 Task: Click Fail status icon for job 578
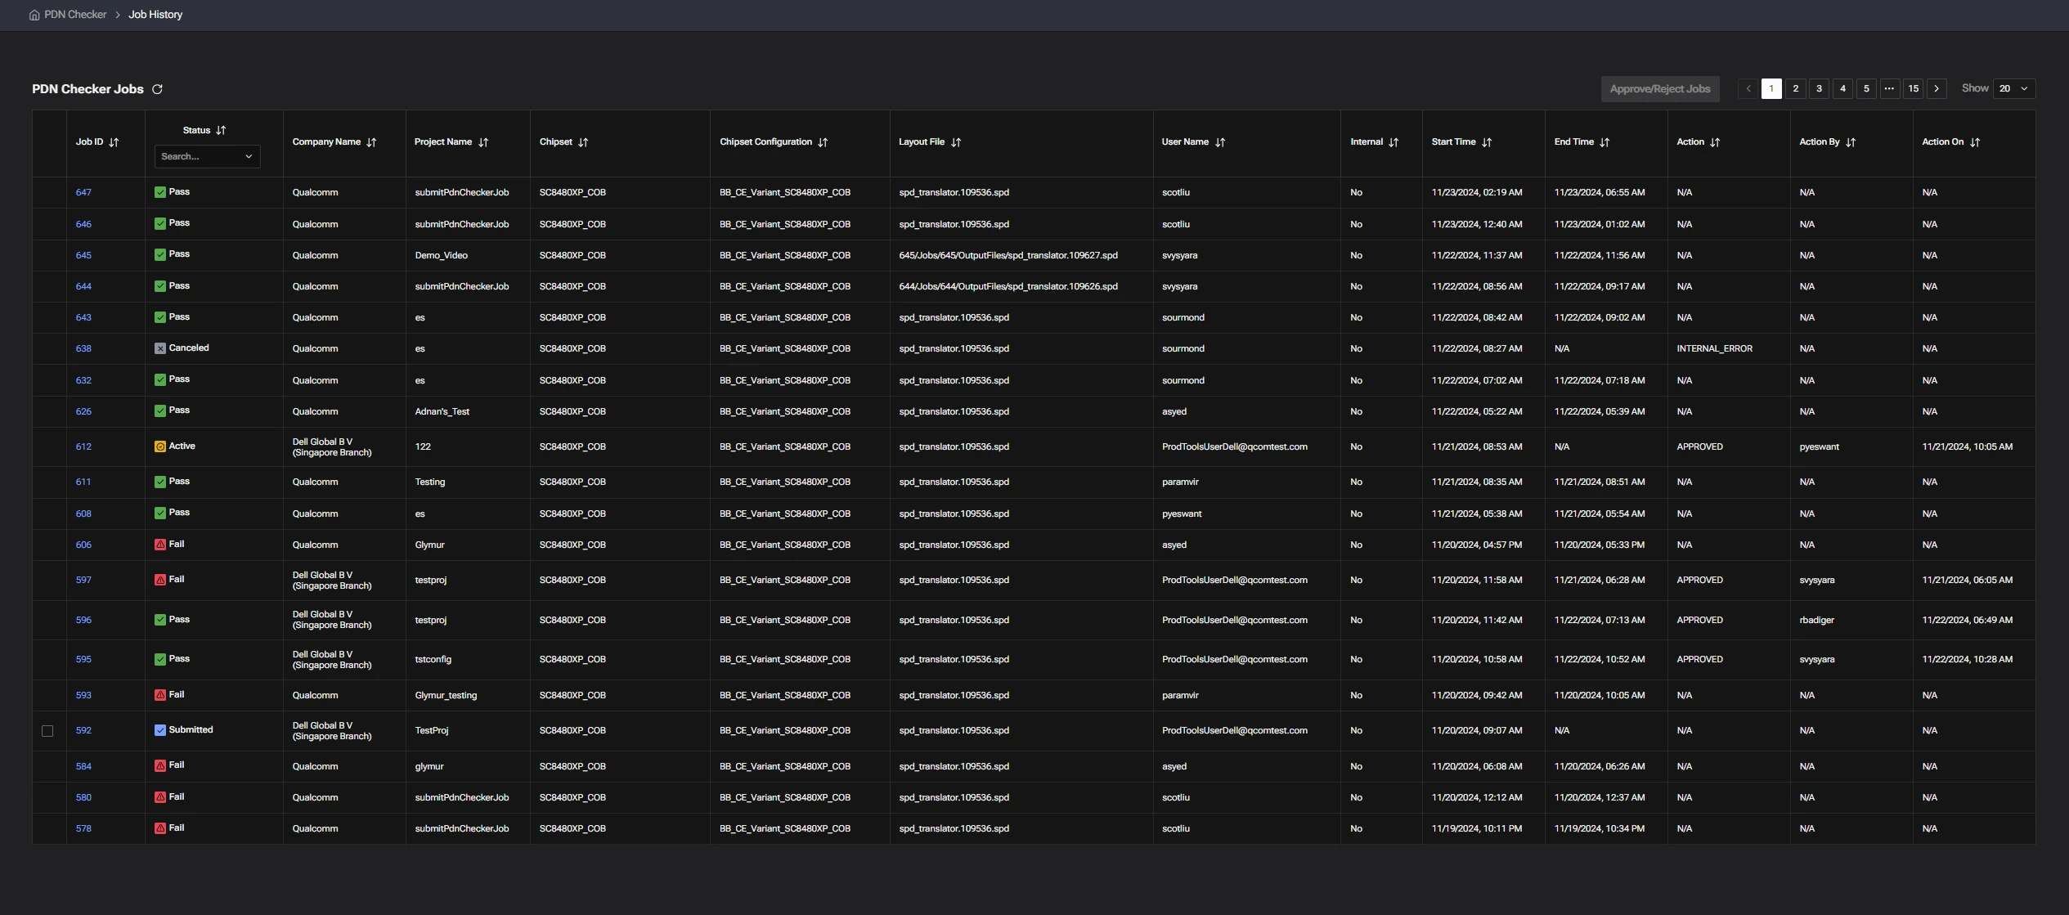click(x=160, y=828)
